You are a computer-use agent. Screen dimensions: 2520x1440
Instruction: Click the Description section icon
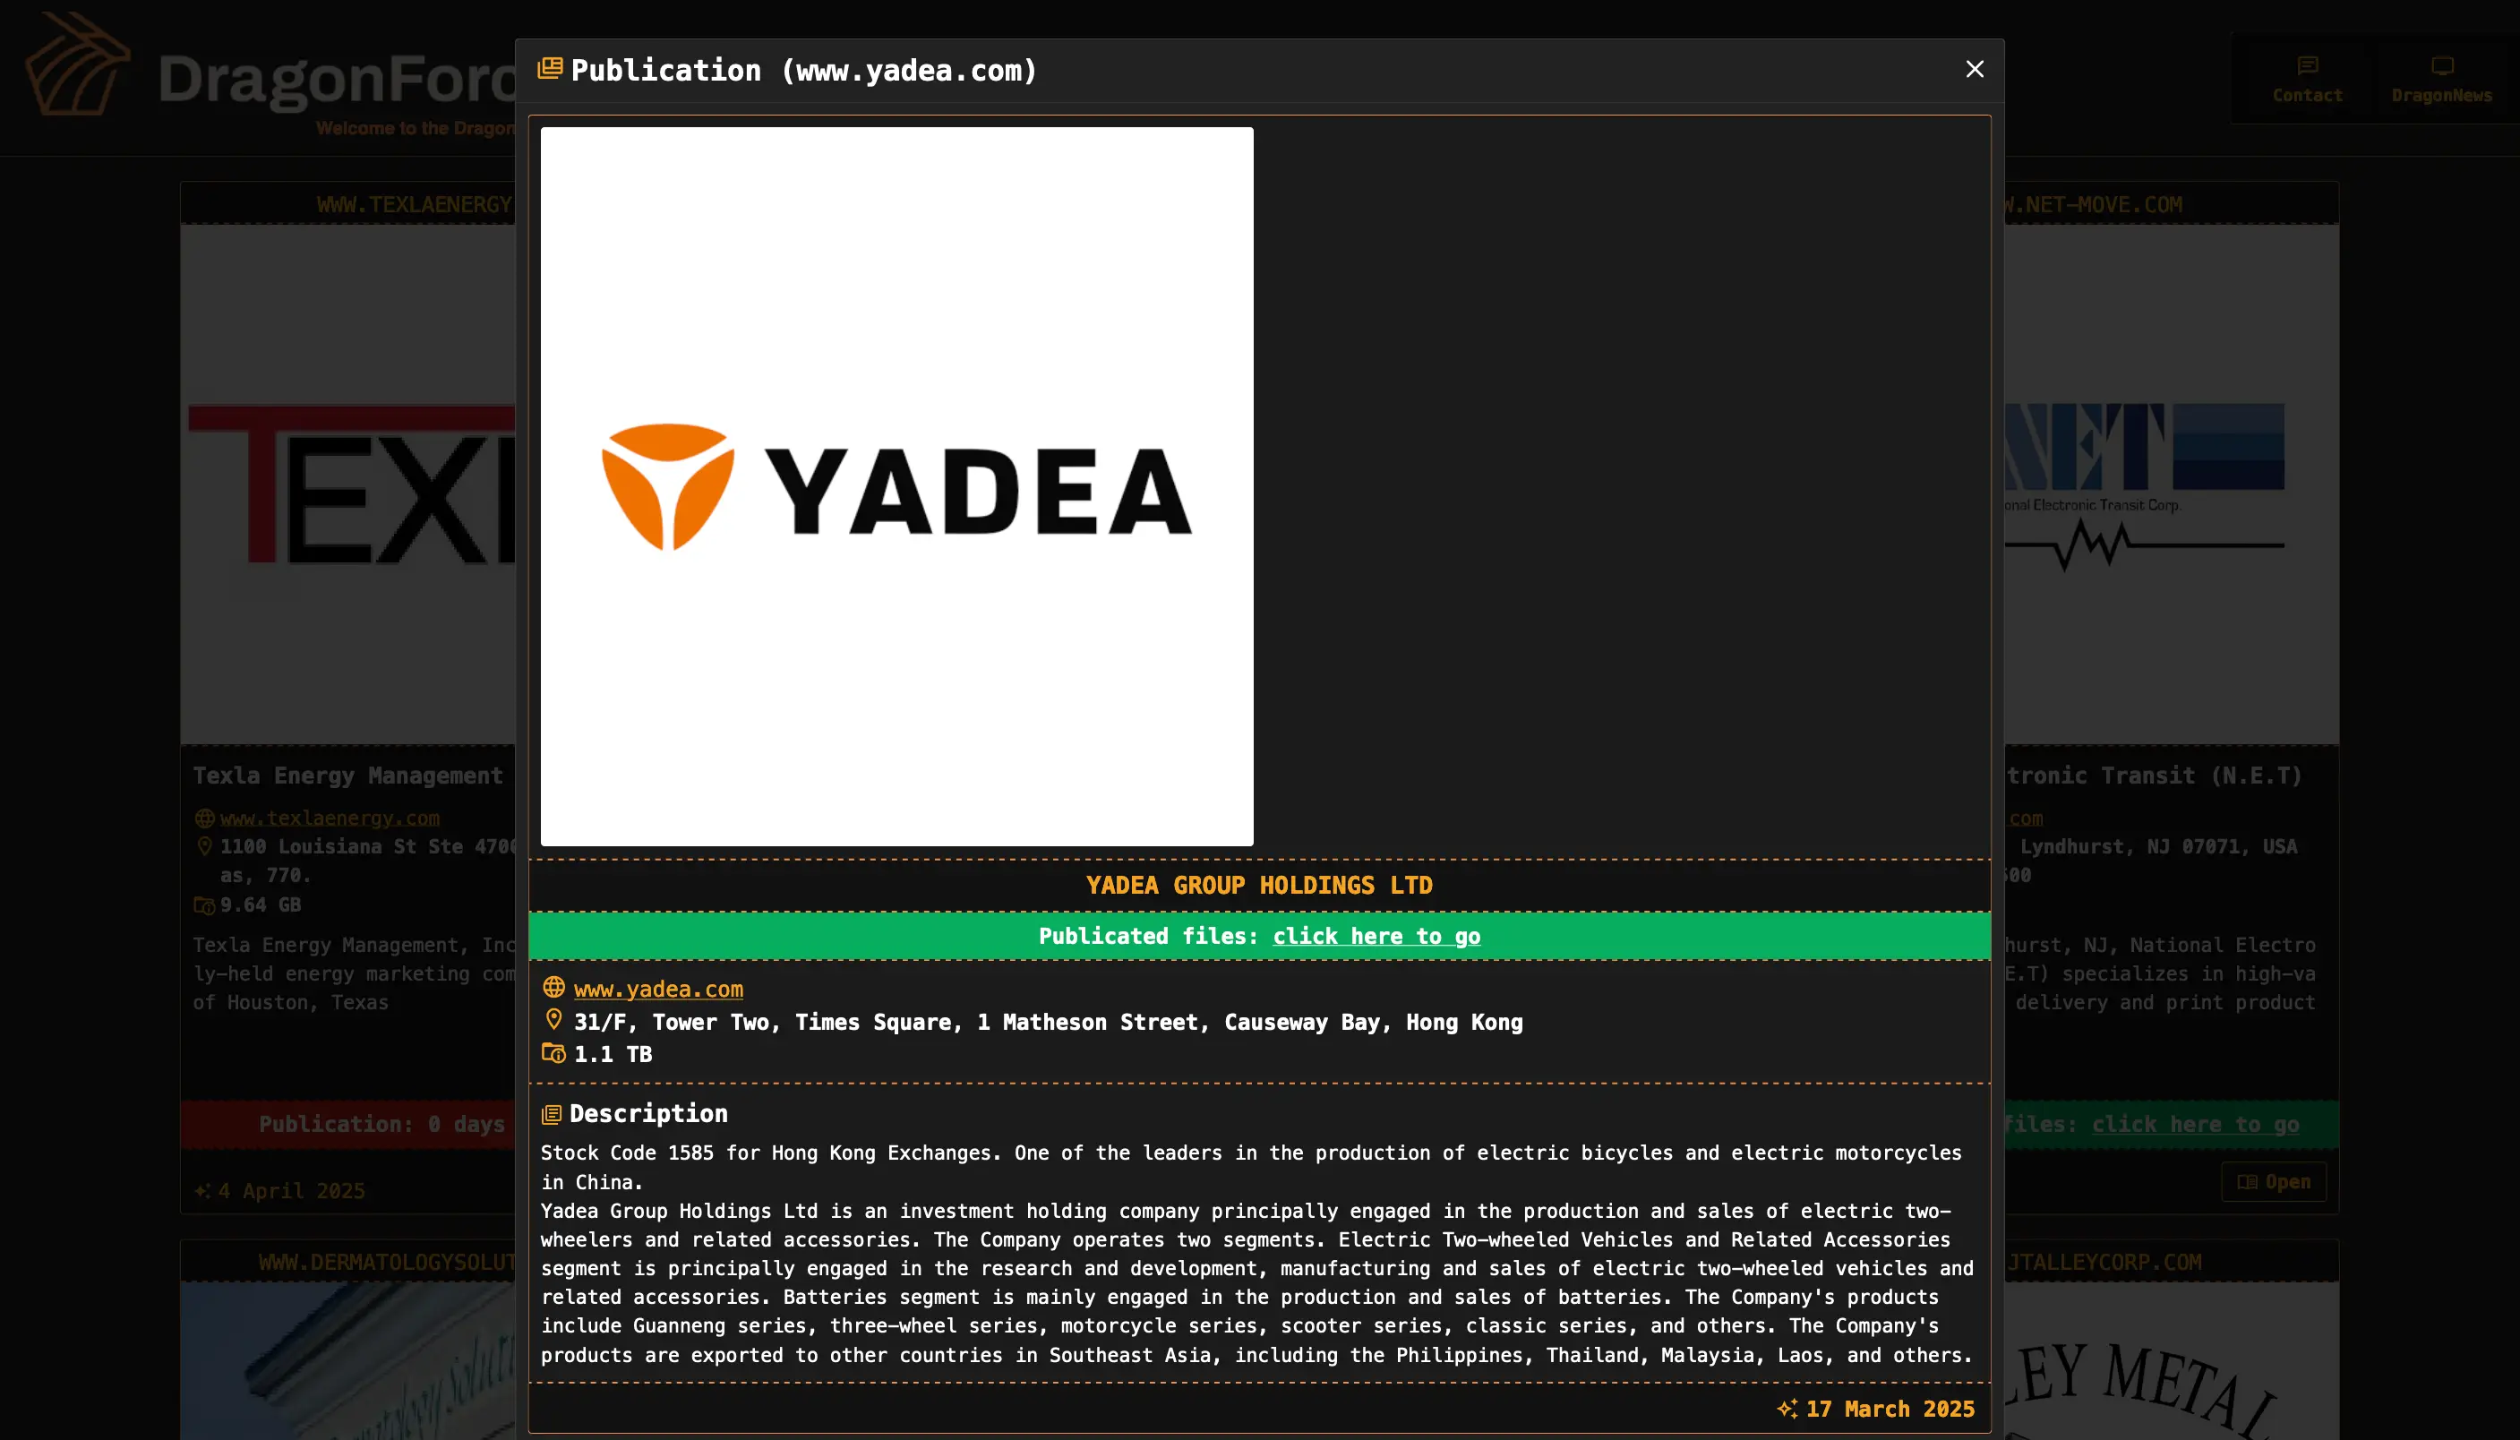pyautogui.click(x=552, y=1115)
